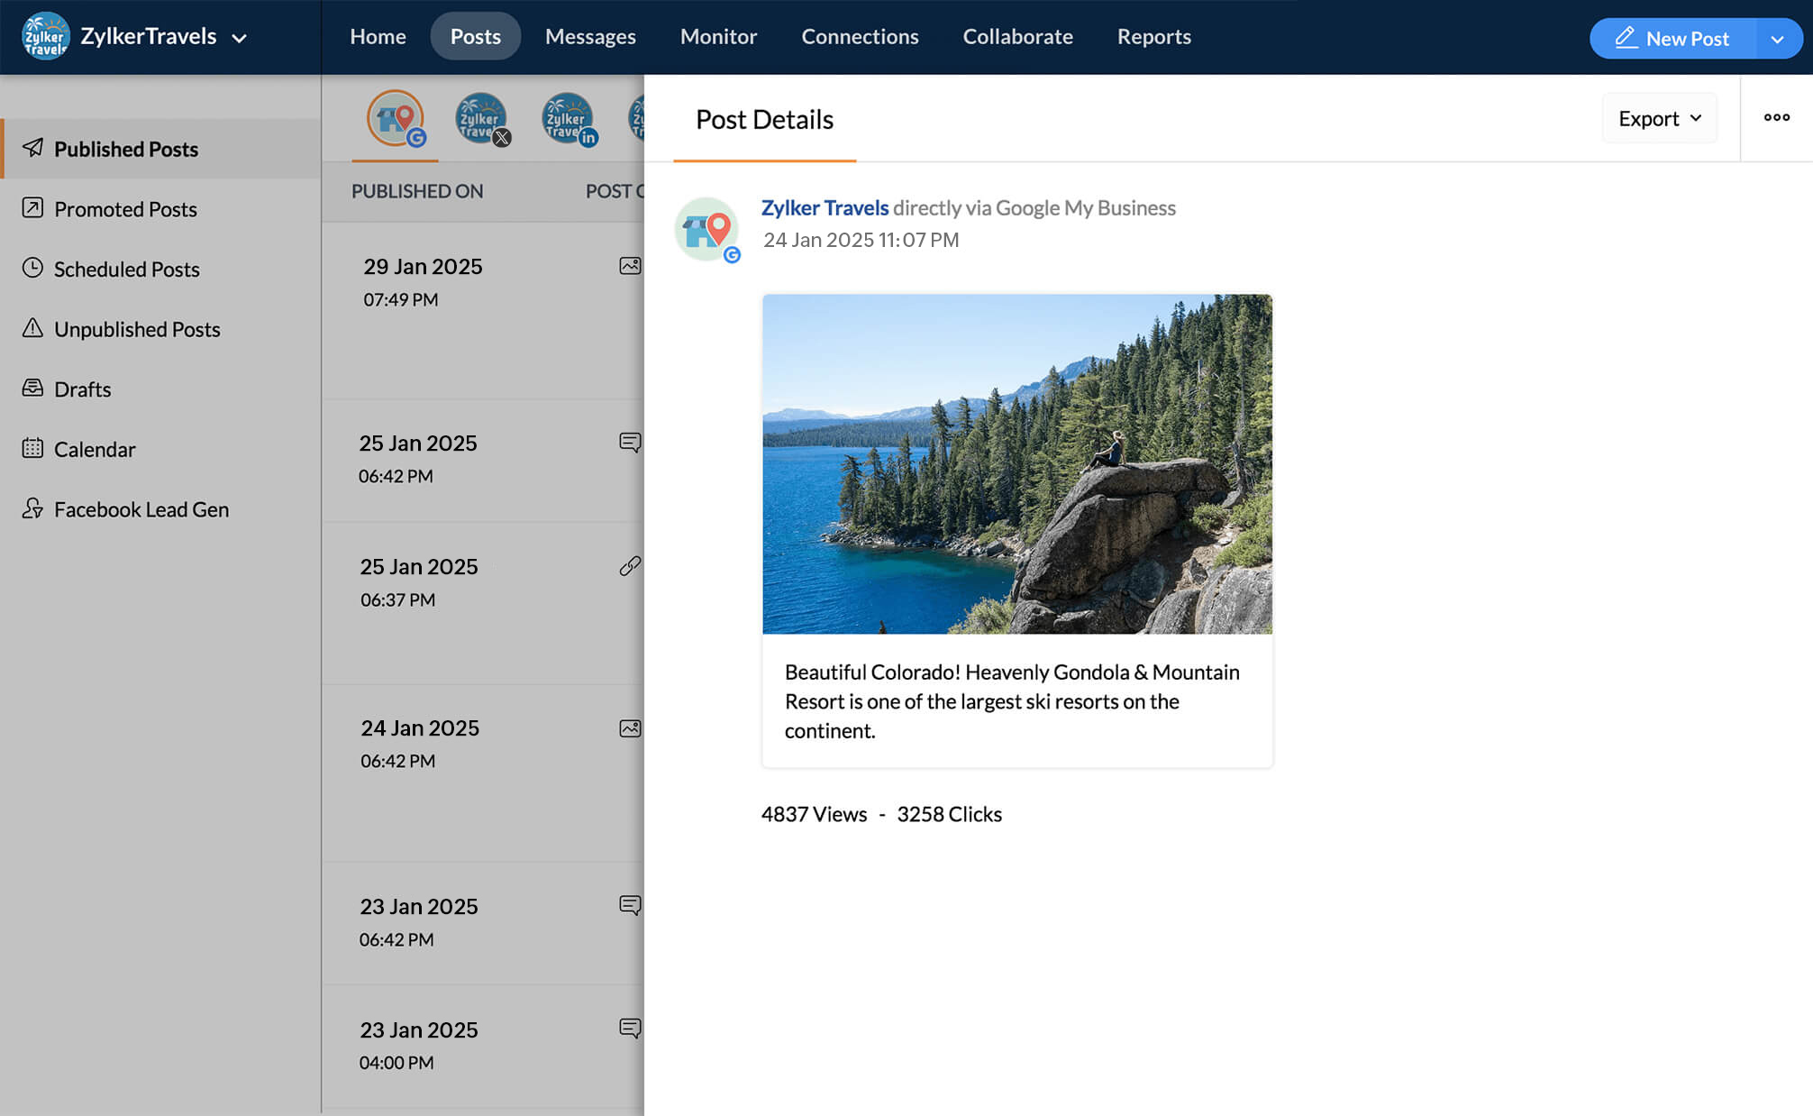
Task: Click the Unpublished Posts warning icon
Action: pos(32,328)
